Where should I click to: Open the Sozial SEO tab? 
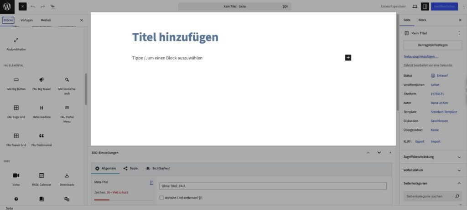coord(131,168)
